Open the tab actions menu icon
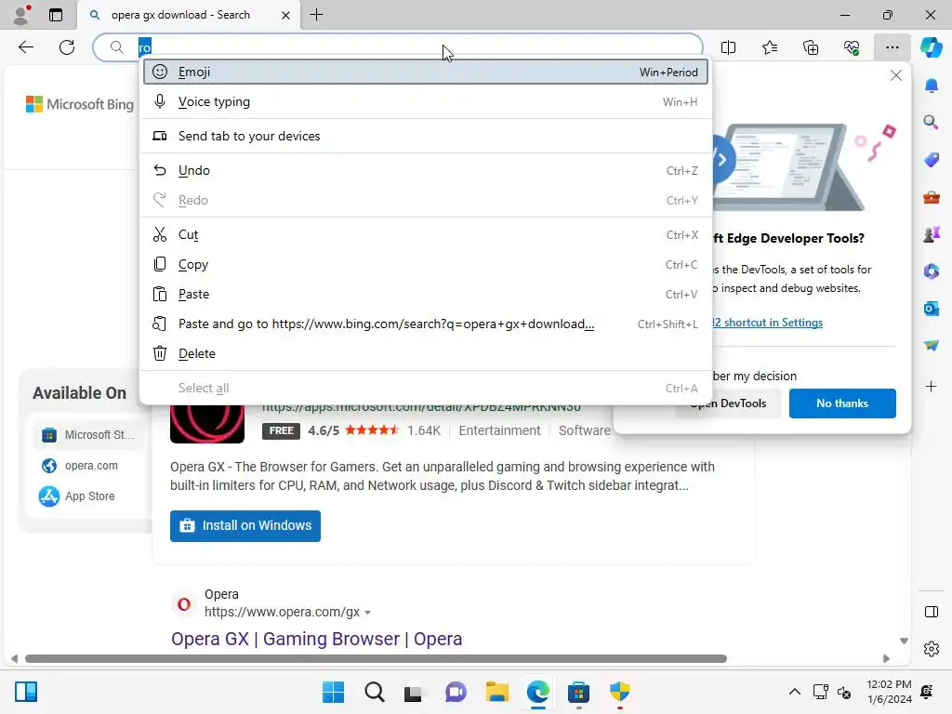 click(x=56, y=15)
